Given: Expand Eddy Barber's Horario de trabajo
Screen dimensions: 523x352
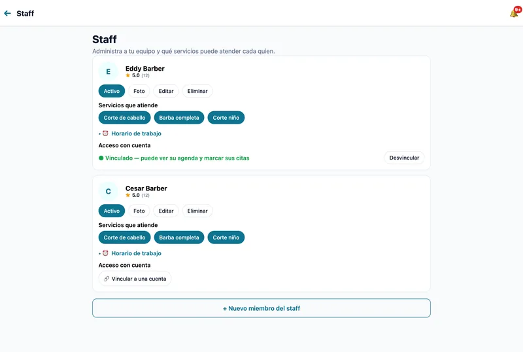Looking at the screenshot, I should (x=136, y=133).
